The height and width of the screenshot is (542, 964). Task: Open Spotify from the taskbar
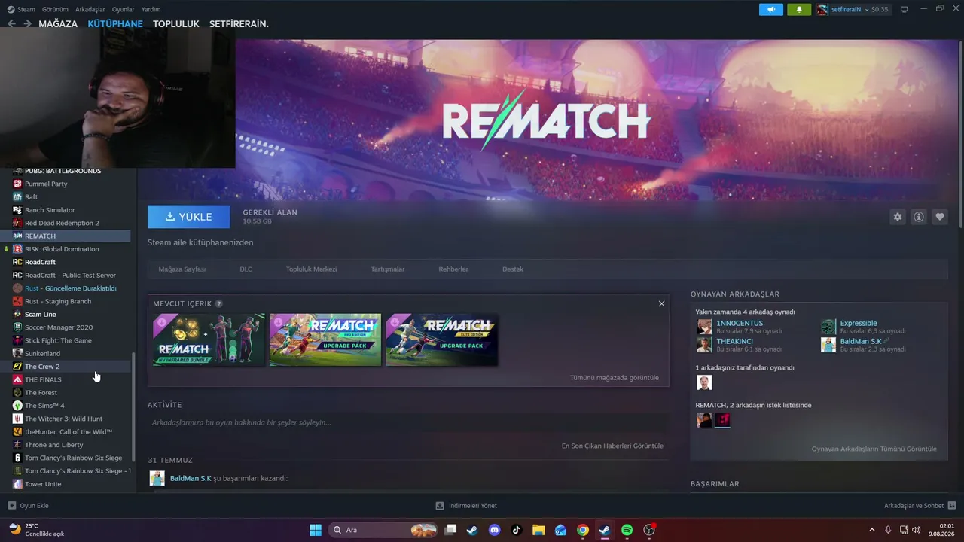click(x=627, y=530)
